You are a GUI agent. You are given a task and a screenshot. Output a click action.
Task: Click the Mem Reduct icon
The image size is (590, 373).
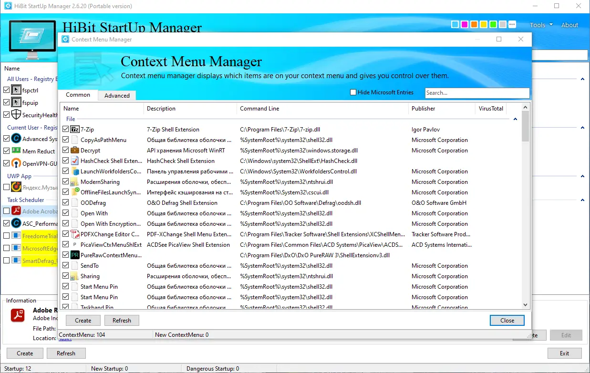pyautogui.click(x=16, y=151)
